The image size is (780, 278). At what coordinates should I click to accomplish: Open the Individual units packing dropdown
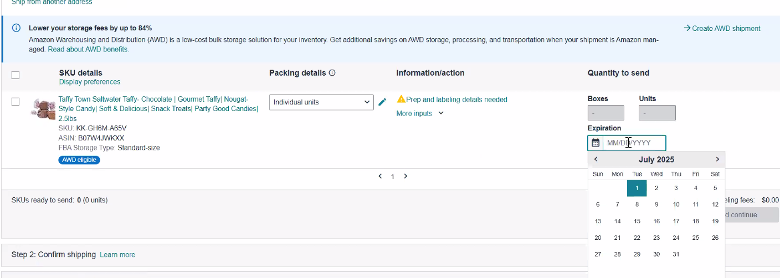321,102
